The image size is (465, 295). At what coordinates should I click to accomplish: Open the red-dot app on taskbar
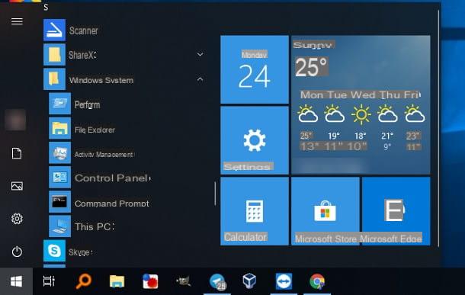click(150, 281)
